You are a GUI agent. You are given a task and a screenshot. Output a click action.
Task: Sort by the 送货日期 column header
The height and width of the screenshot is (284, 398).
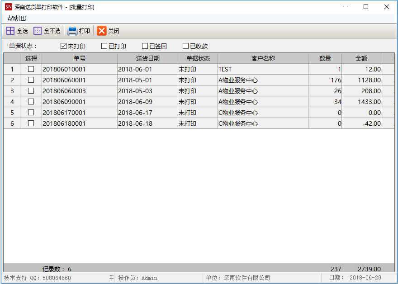pos(147,58)
